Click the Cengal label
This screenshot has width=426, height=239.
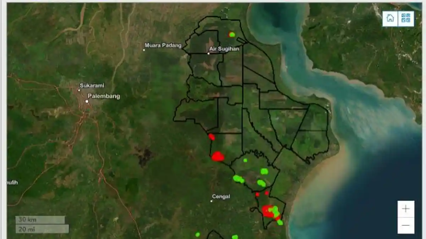click(221, 196)
